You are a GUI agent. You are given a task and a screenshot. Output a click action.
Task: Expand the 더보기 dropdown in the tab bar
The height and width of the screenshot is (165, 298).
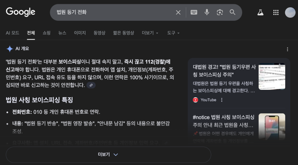[150, 33]
